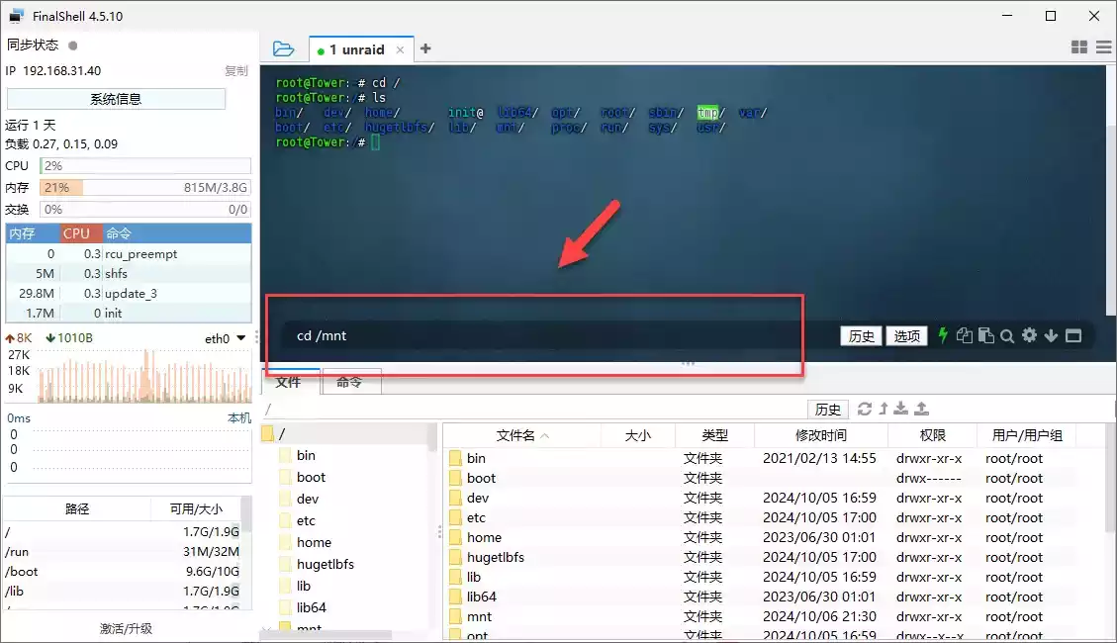Click the root folder icon in directory tree
Viewport: 1117px width, 643px height.
click(x=268, y=433)
